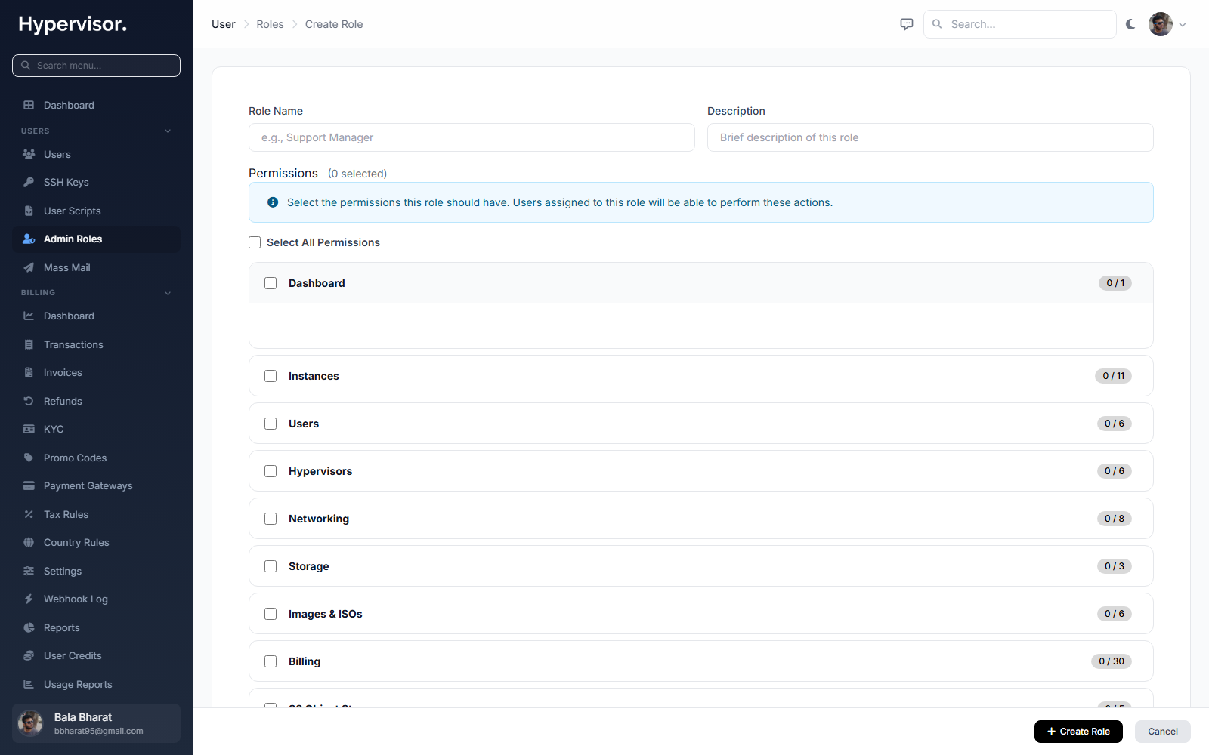Expand the Billing permission group row
This screenshot has width=1209, height=755.
[x=701, y=661]
